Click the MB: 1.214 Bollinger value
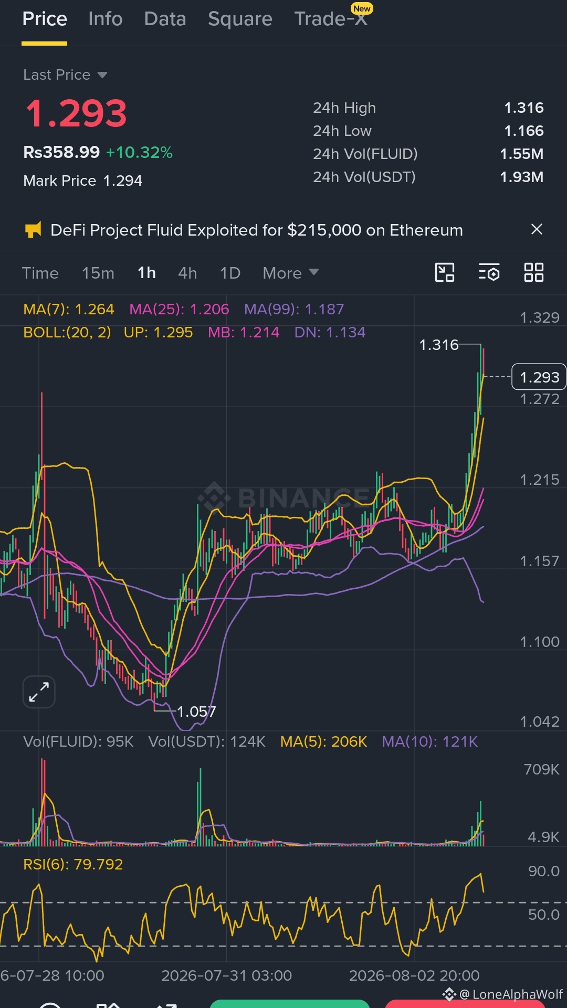The width and height of the screenshot is (567, 1008). 244,333
